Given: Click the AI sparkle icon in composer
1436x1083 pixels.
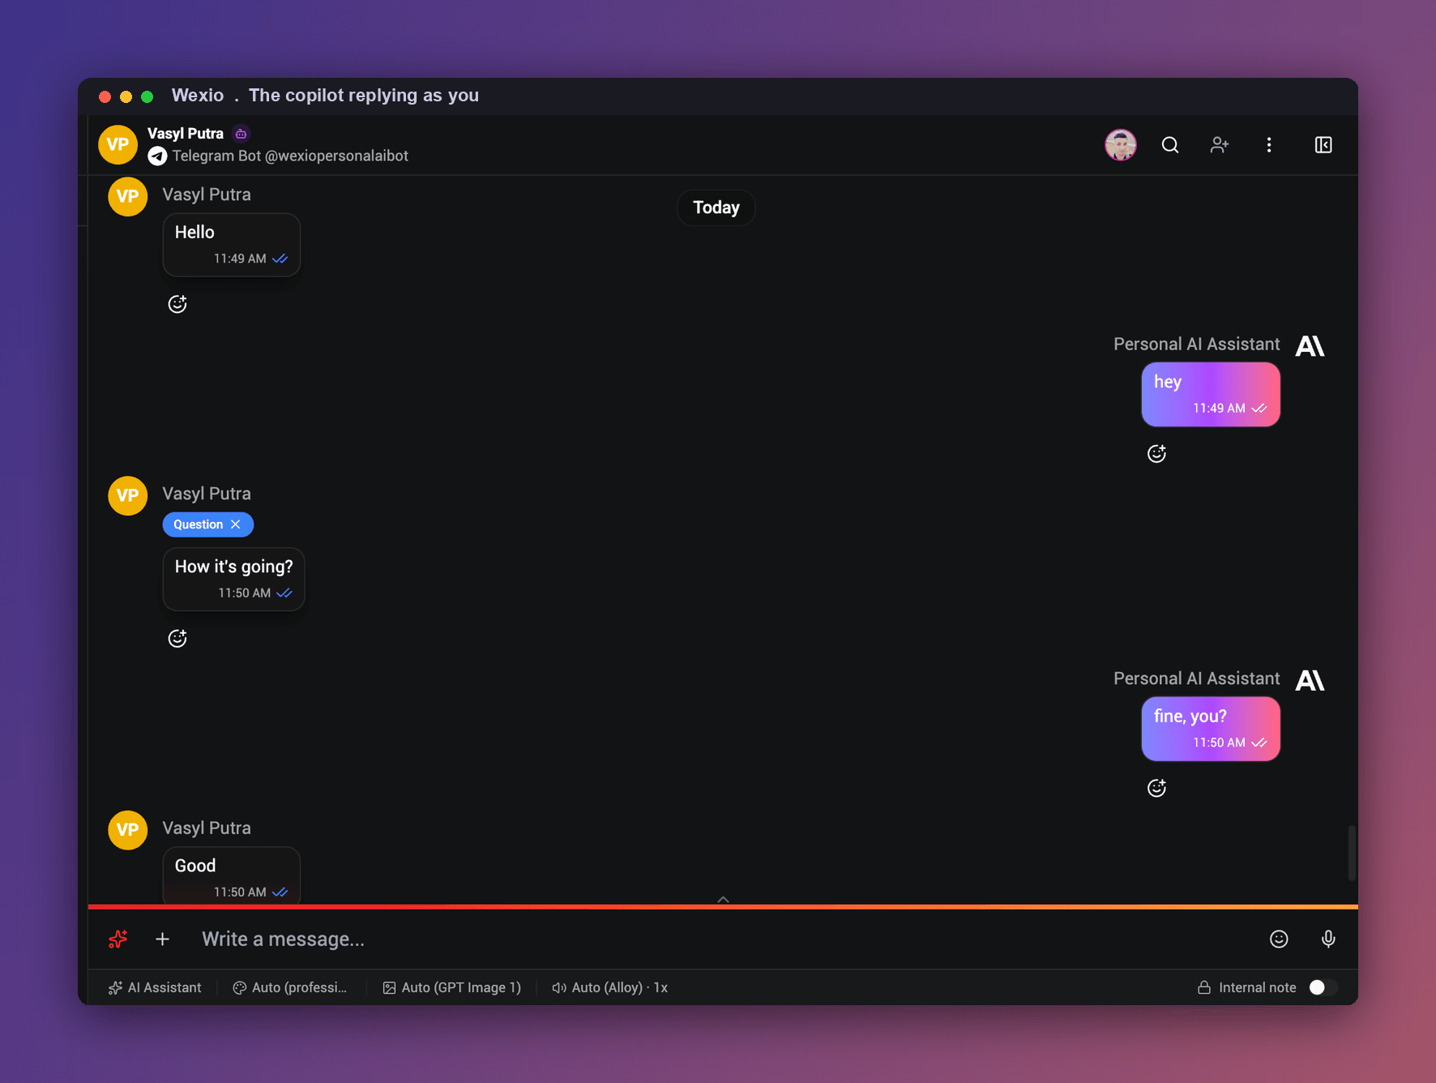Looking at the screenshot, I should coord(118,939).
